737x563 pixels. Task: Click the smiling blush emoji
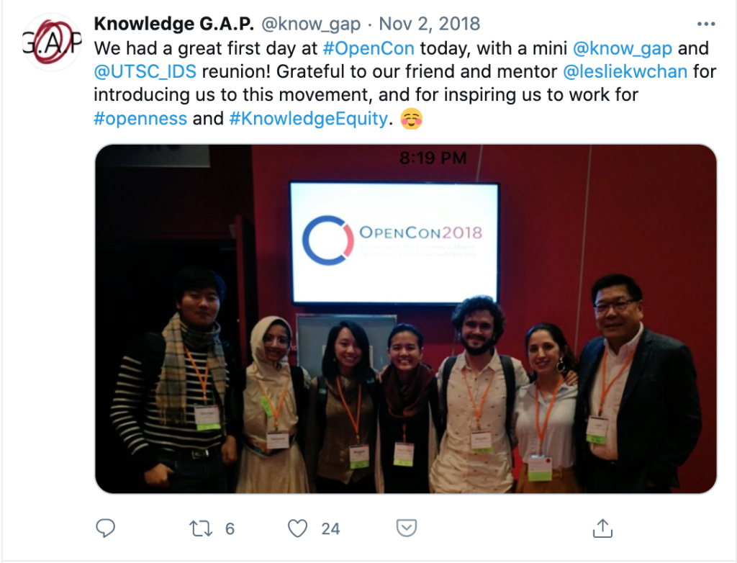point(411,119)
